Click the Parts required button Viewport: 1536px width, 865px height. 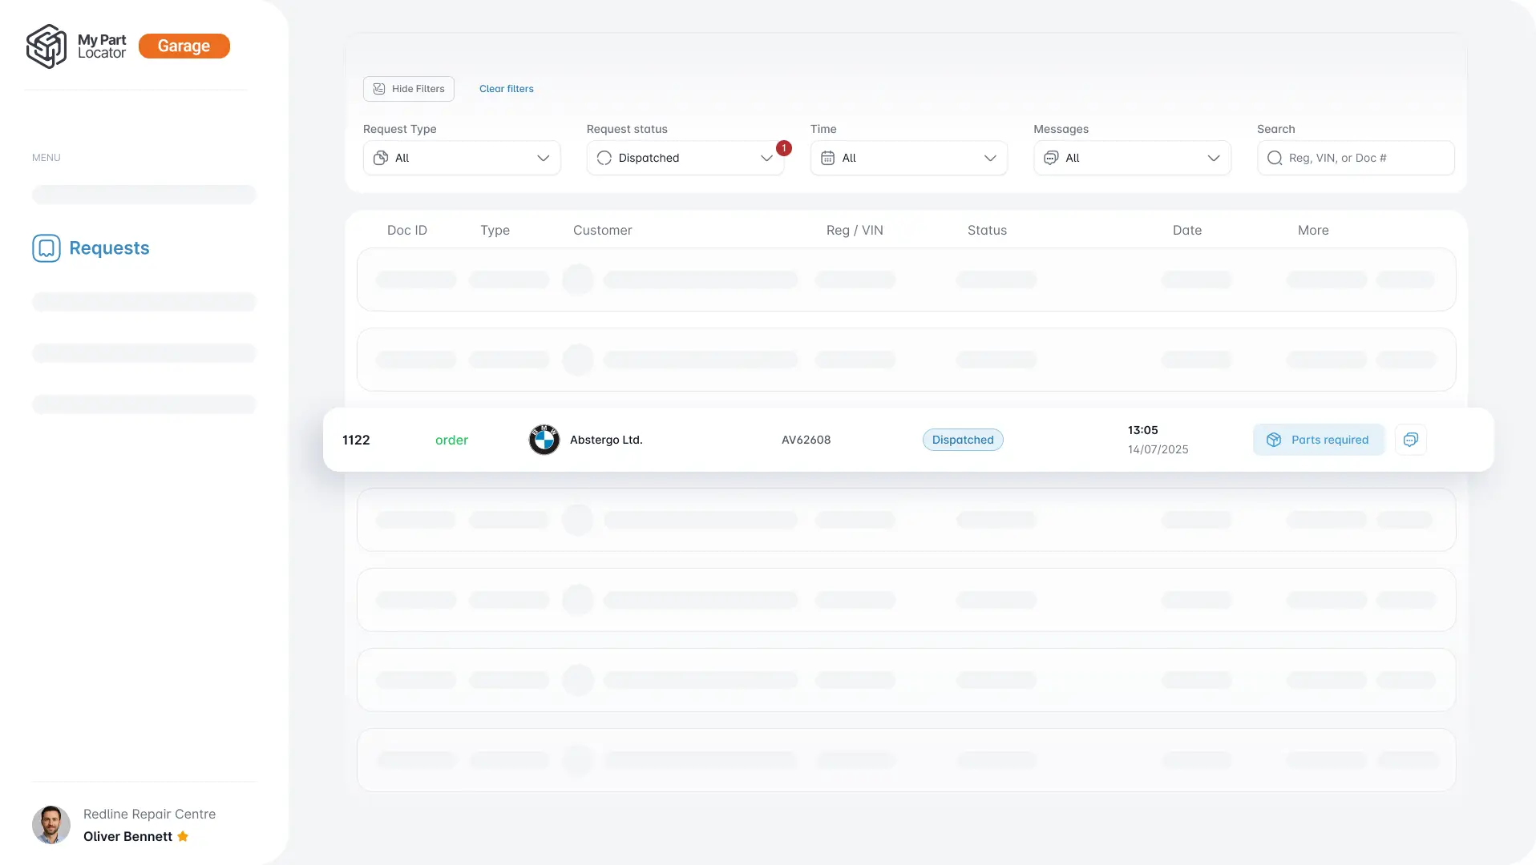pos(1318,440)
